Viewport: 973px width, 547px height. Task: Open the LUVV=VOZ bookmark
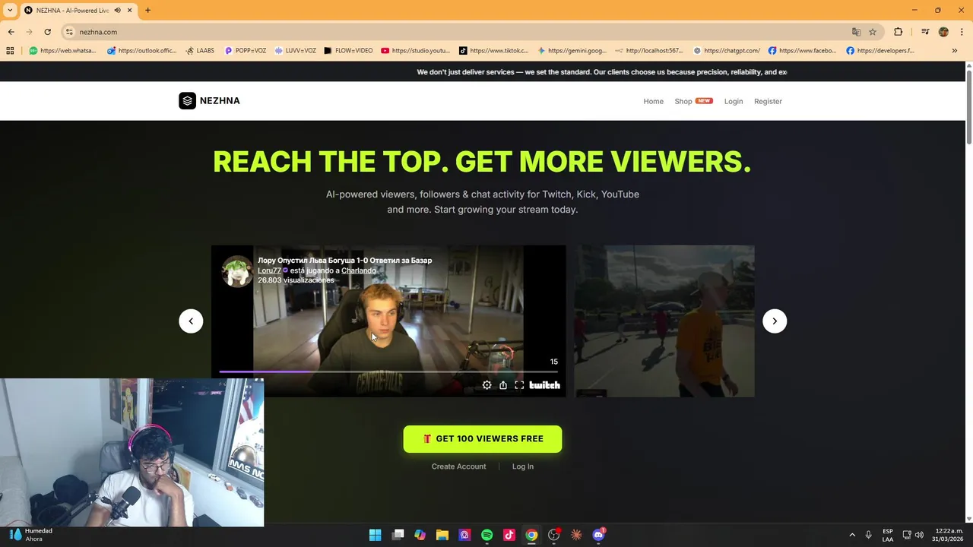click(295, 51)
